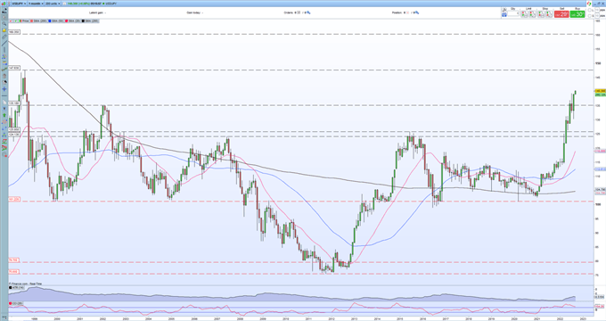The image size is (606, 321).
Task: Select the red channel lines tool at sidebar bottom
Action: [x=4, y=149]
